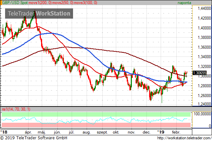This screenshot has height=141, width=212.
Task: Select the rsi1(14, 70, 30, 1) label
Action: pos(16,109)
